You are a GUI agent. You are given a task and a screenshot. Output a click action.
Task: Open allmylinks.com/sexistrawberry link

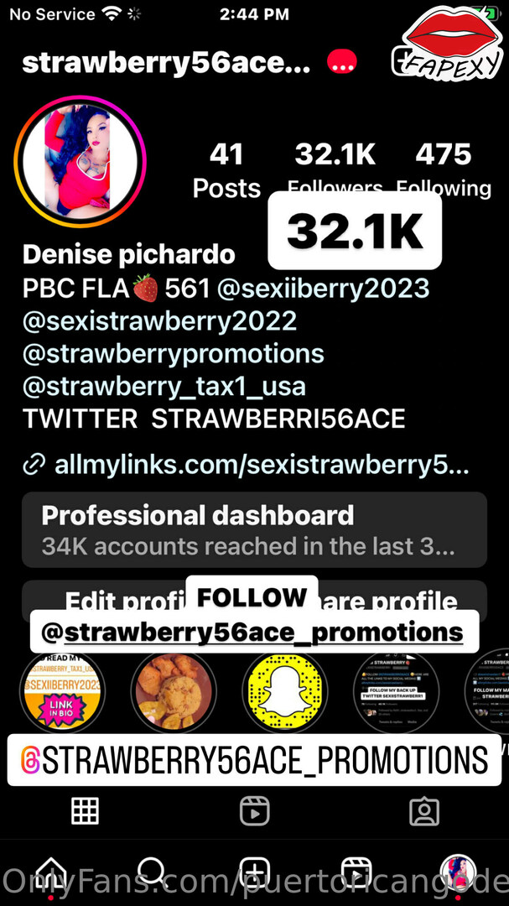(x=262, y=465)
